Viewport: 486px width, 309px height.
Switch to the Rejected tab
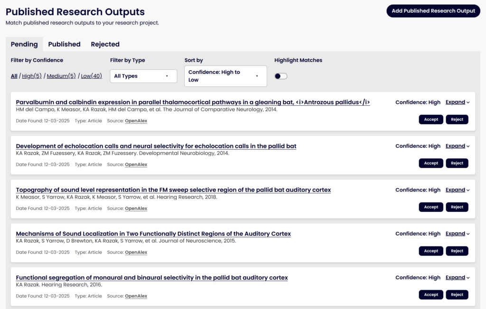[x=105, y=44]
